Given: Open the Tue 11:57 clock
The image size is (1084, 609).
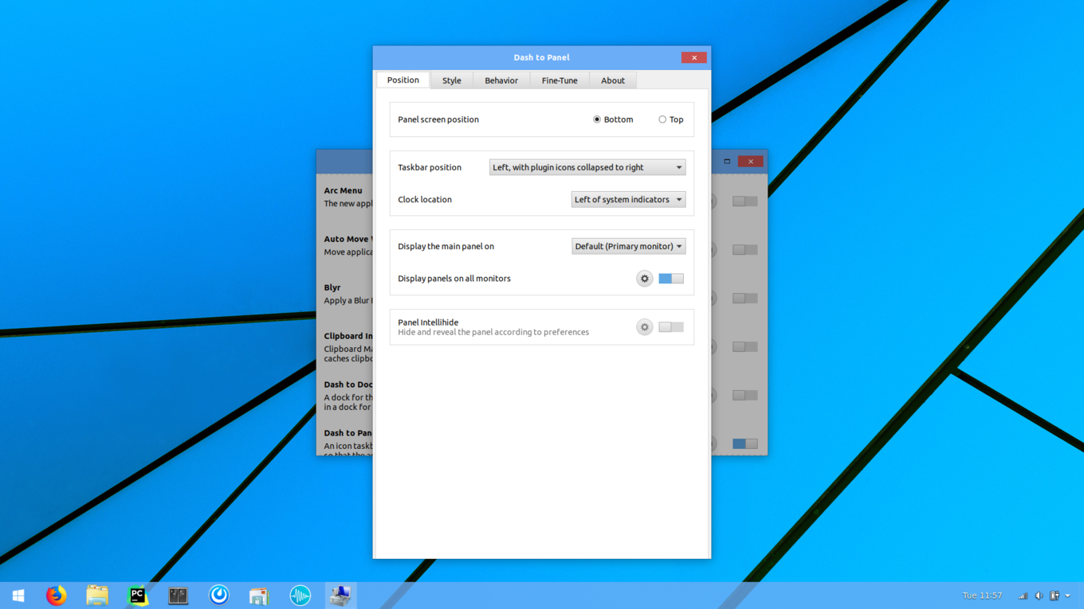Looking at the screenshot, I should 982,595.
